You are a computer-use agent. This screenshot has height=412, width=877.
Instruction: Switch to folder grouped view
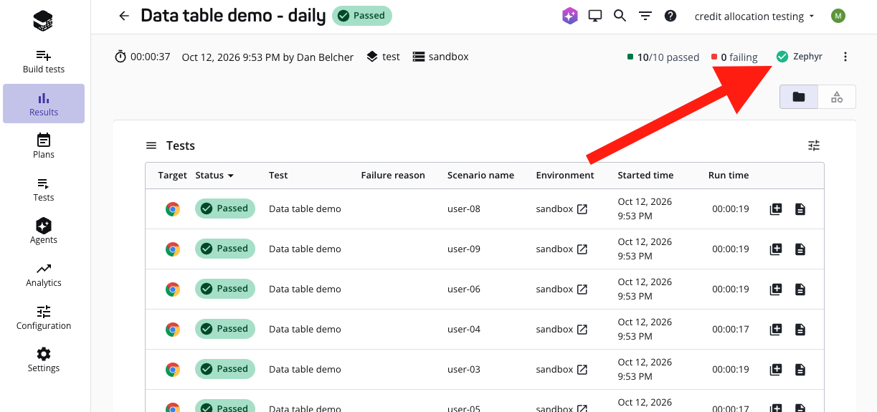click(799, 97)
